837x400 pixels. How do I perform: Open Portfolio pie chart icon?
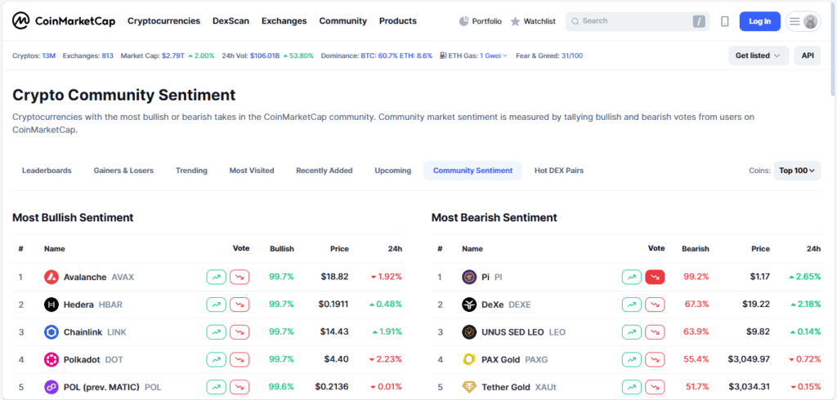click(464, 21)
